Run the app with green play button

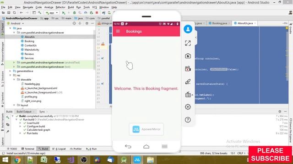point(64,13)
